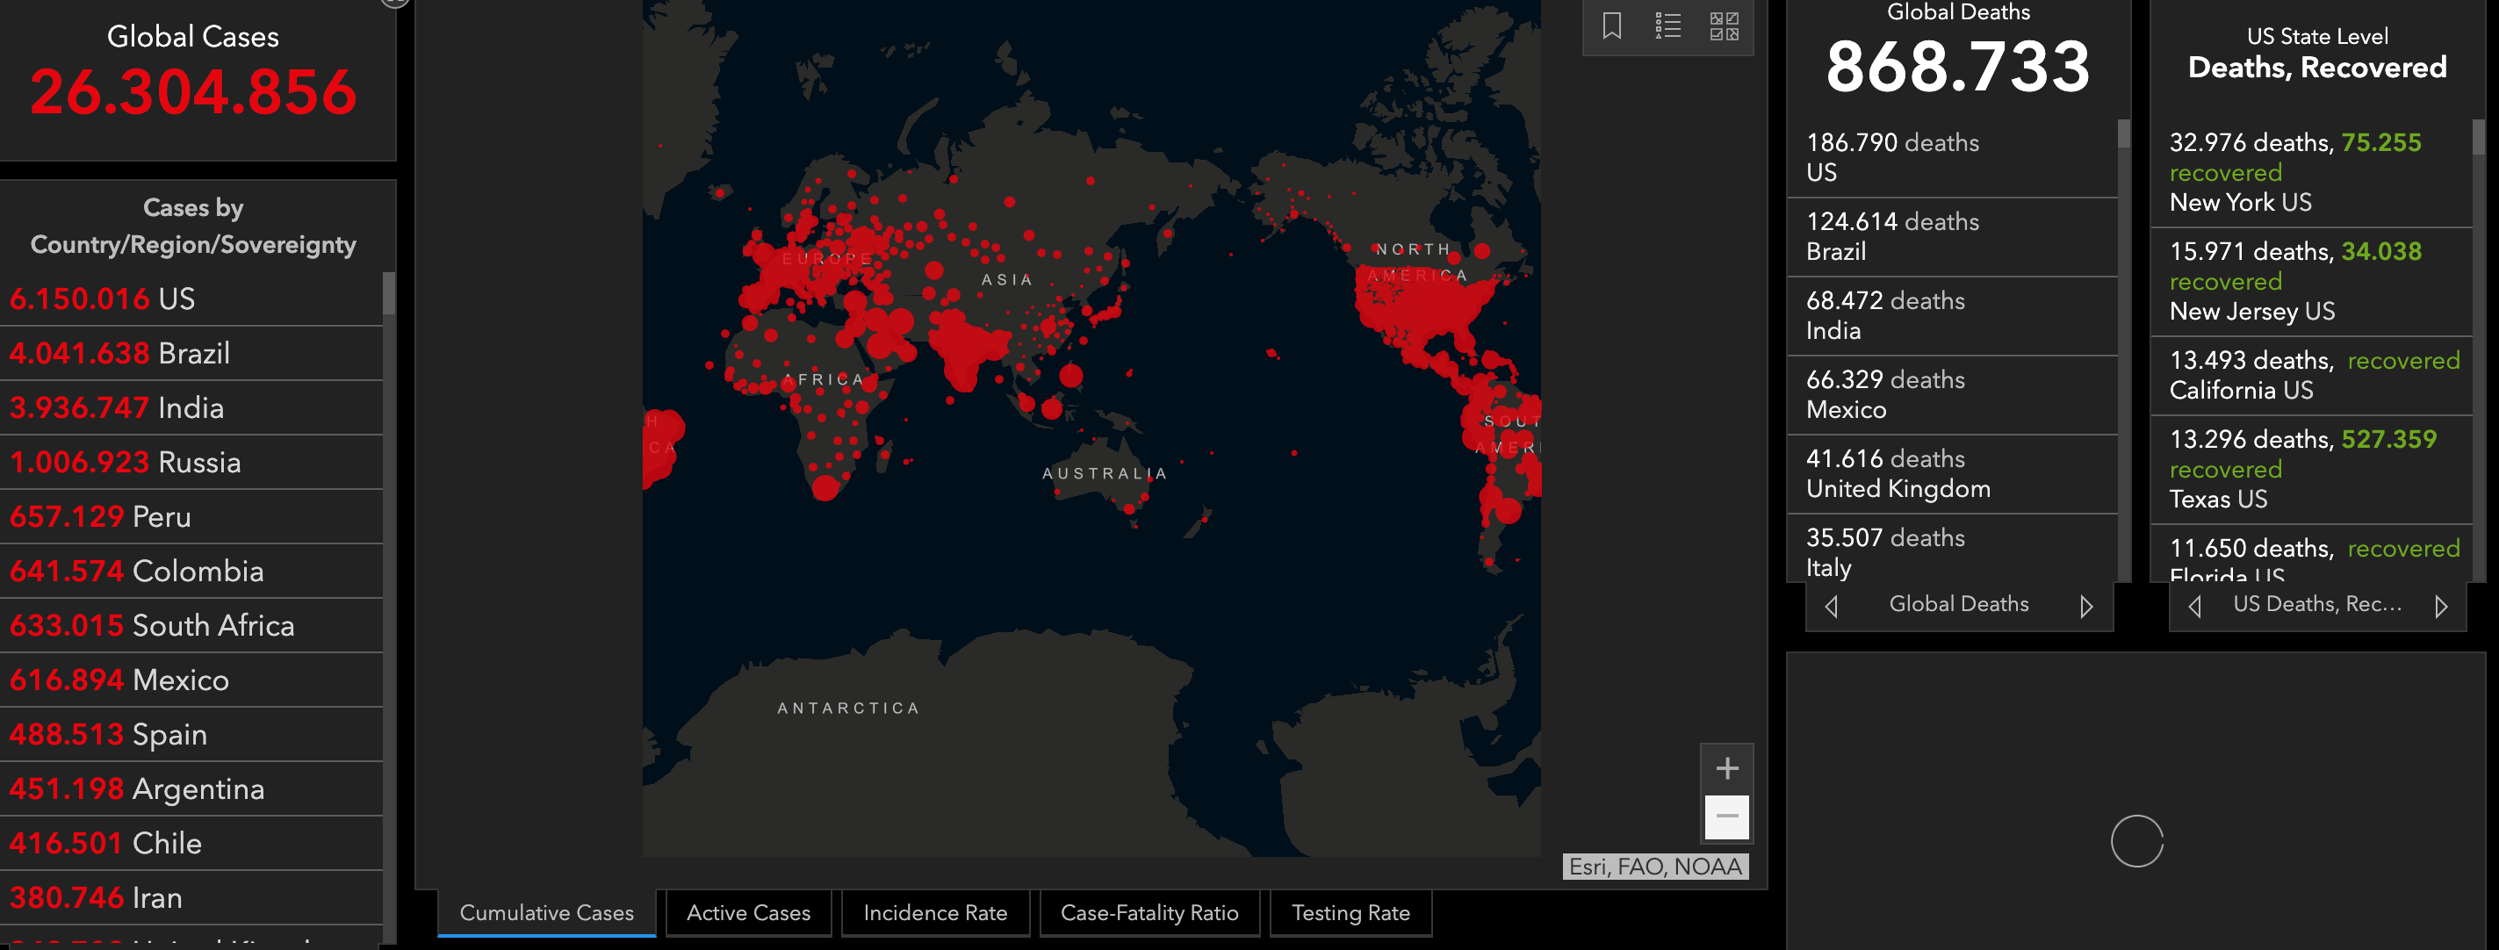Image resolution: width=2499 pixels, height=950 pixels.
Task: Click next arrow of US Deaths panel
Action: point(2441,606)
